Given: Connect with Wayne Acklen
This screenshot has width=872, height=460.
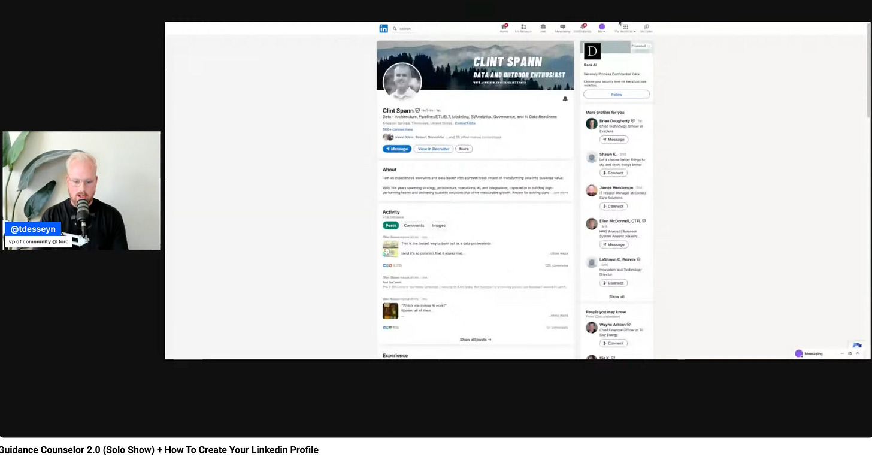Looking at the screenshot, I should (x=614, y=343).
